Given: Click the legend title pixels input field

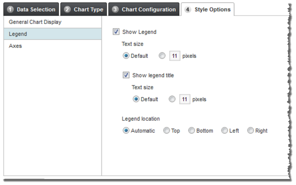Looking at the screenshot, I should tap(185, 99).
